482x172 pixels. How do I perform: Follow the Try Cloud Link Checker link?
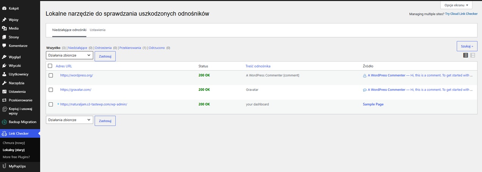coord(461,14)
